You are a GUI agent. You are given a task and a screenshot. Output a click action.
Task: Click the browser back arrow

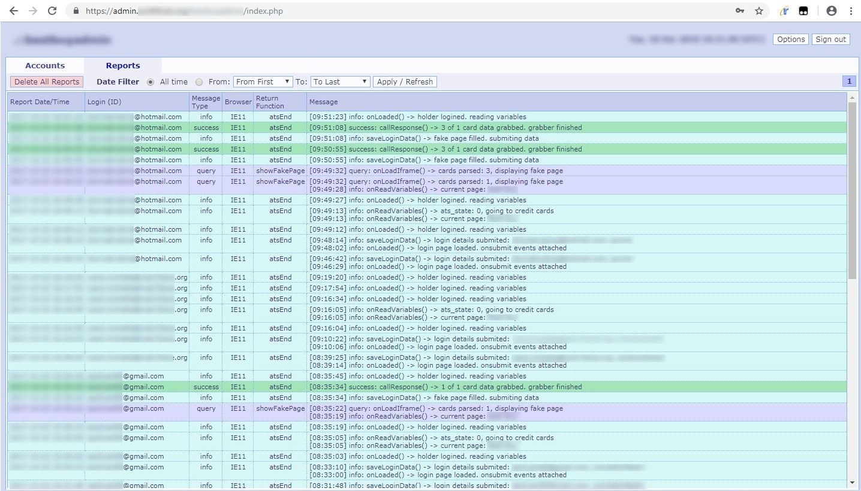pyautogui.click(x=14, y=11)
